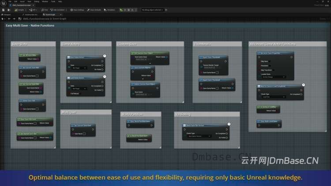Viewport: 331px width, 186px height.
Task: Click Save Game Name field on Export Save Thumbnail
Action: 217,73
